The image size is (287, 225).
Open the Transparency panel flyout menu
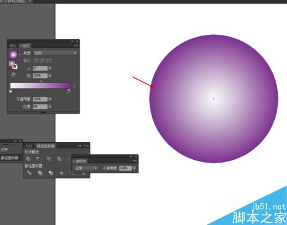tap(135, 161)
